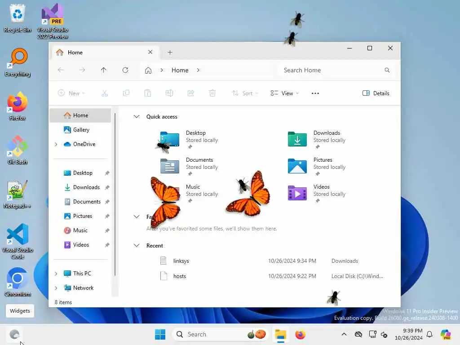Add a new tab
The image size is (460, 345).
coord(170,52)
